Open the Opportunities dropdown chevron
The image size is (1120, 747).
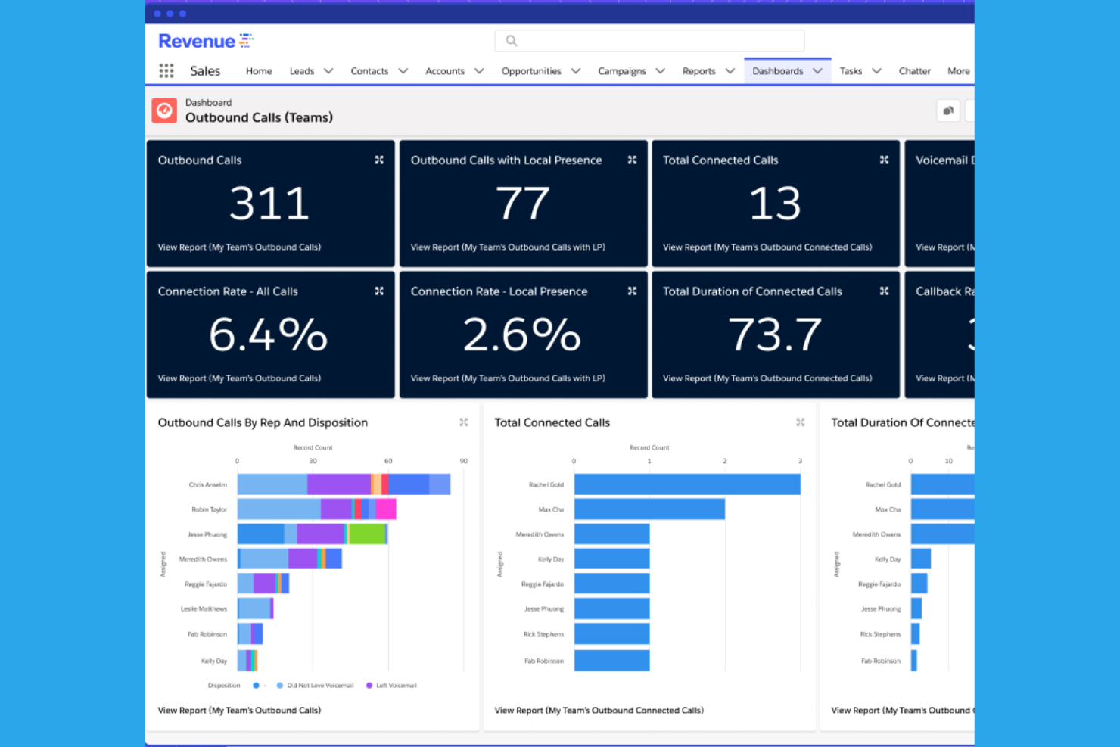576,71
